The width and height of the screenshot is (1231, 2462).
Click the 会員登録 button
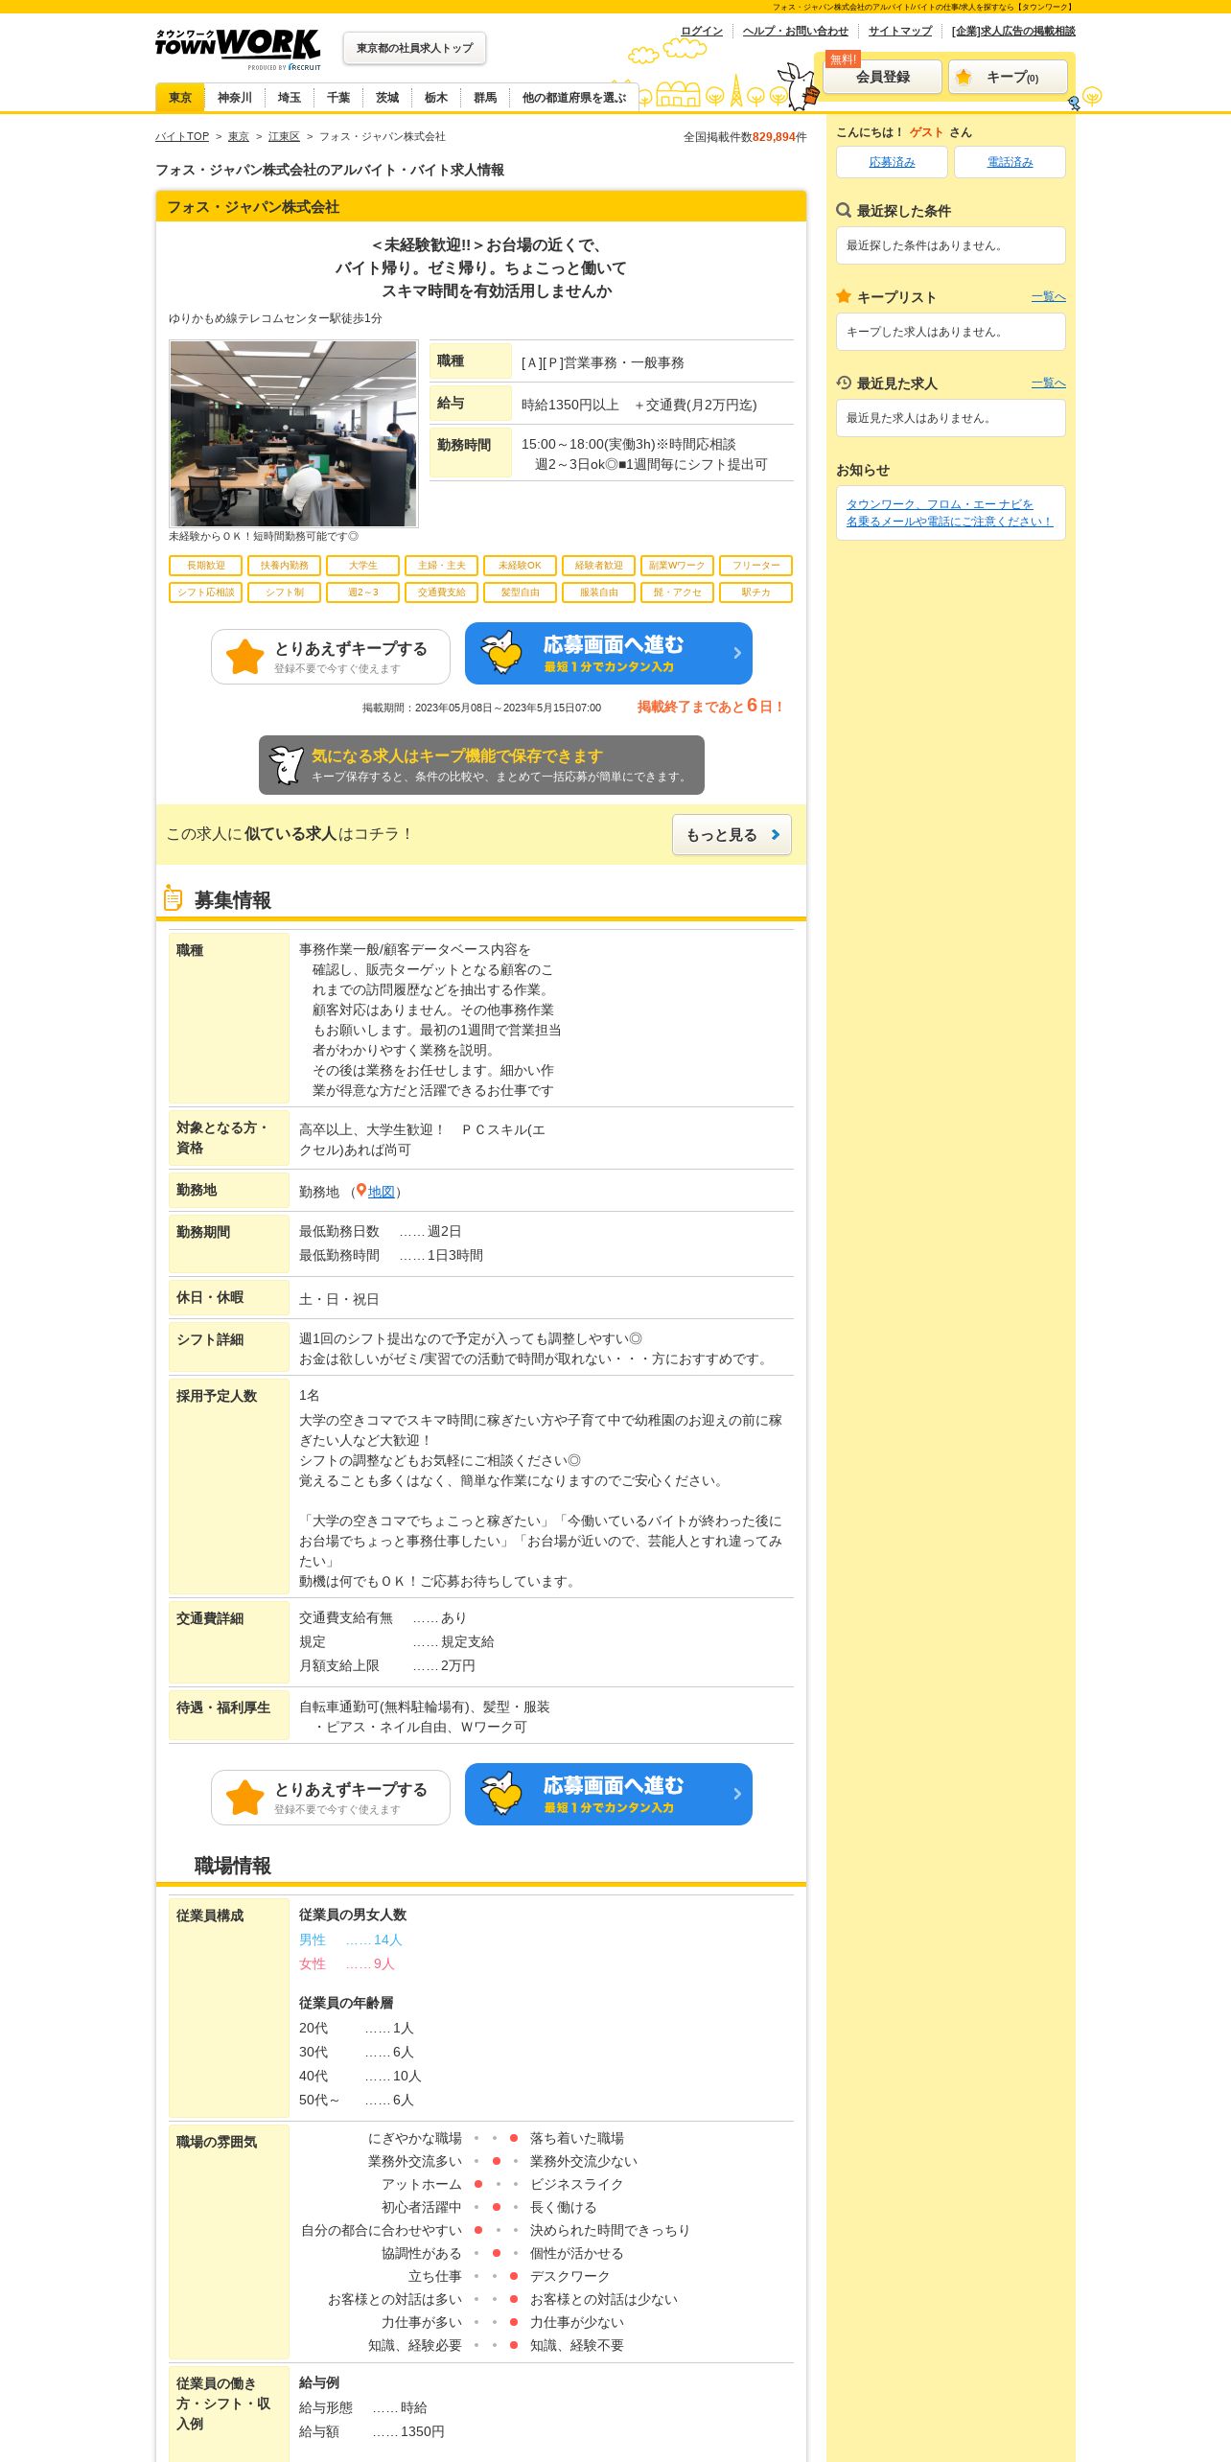point(882,77)
